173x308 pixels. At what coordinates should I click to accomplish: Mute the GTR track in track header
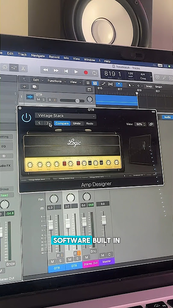pos(38,100)
